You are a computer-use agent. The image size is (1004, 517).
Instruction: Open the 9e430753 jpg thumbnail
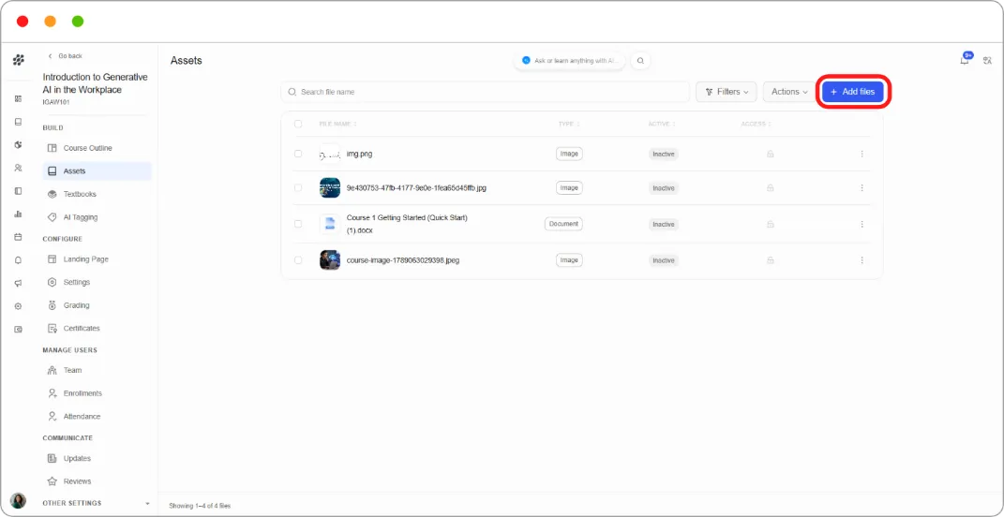330,187
